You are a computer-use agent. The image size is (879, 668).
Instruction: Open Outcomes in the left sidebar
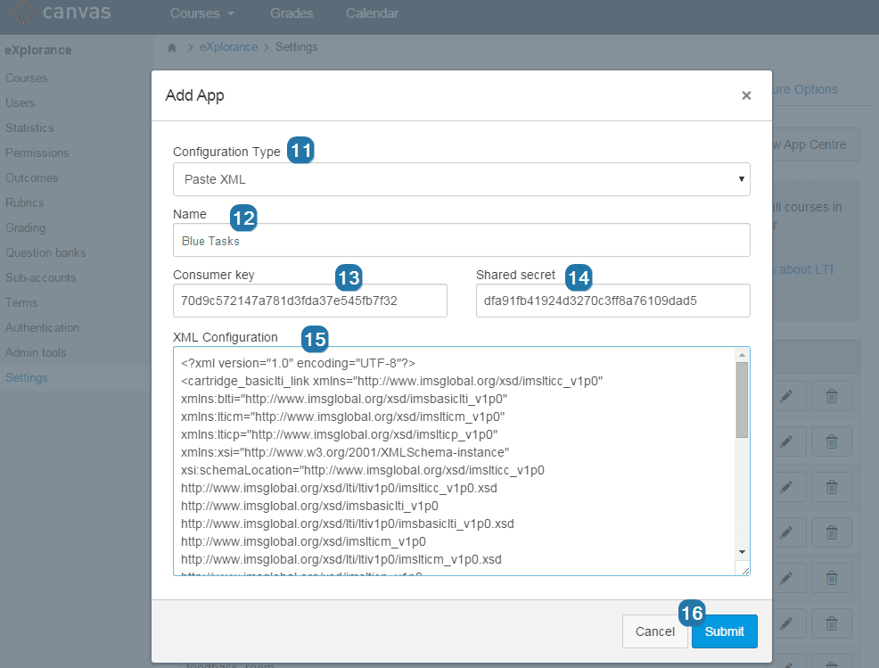(32, 177)
